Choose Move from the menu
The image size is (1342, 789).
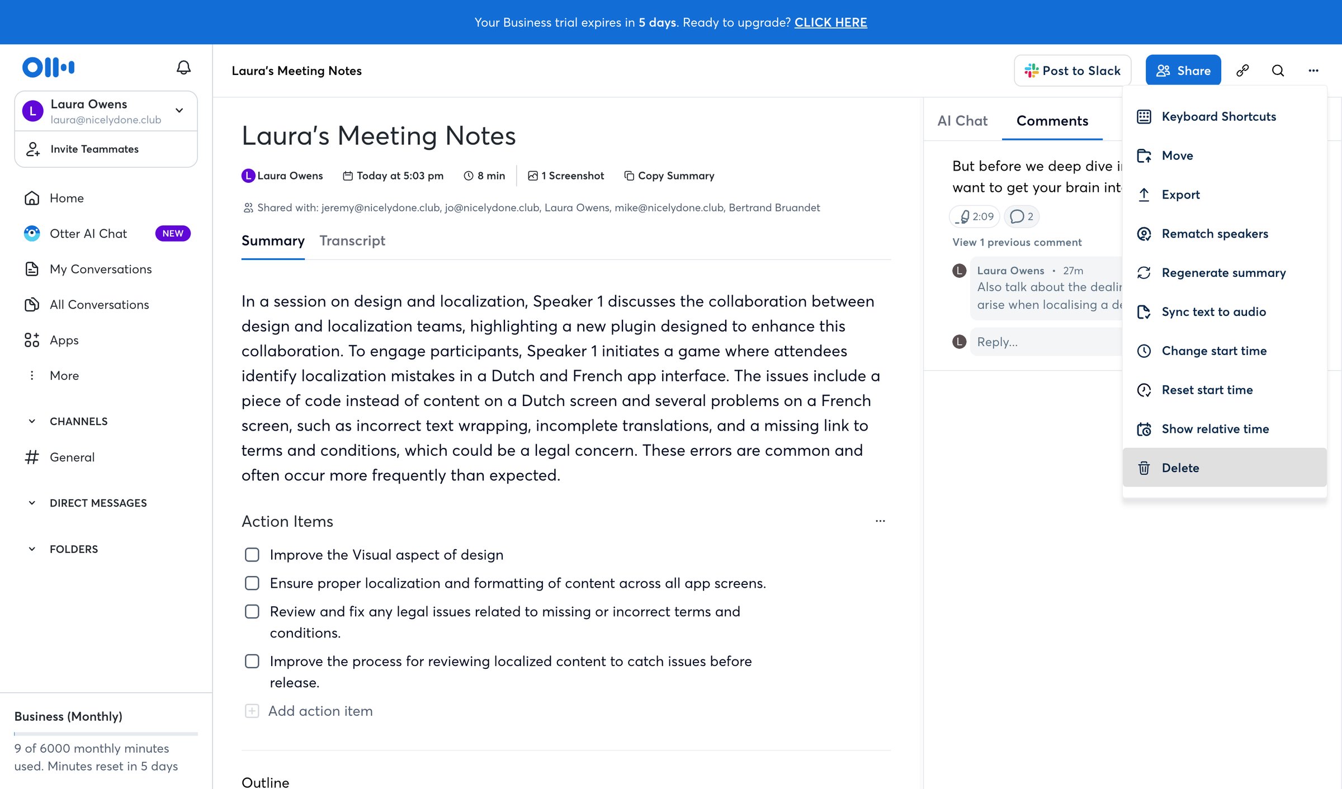(1225, 155)
